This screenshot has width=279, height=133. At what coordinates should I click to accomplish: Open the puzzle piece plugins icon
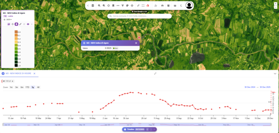coord(156,6)
